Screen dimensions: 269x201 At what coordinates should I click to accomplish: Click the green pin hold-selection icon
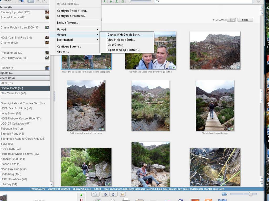tap(81, 195)
